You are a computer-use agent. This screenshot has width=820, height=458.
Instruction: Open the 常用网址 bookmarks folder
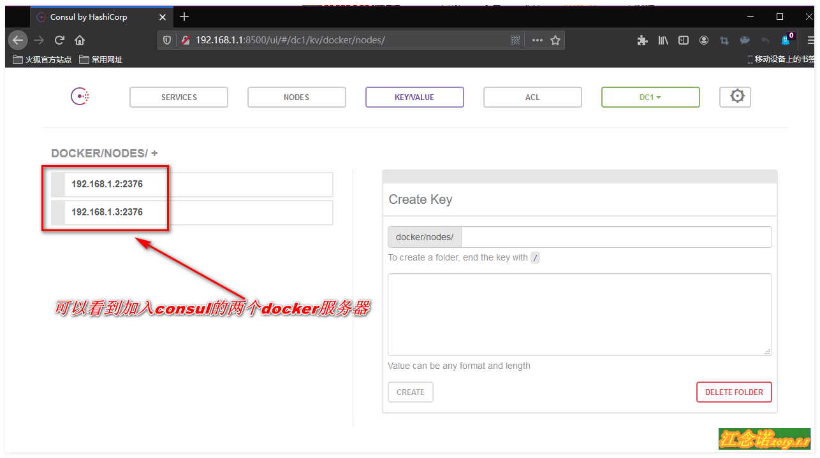[x=101, y=59]
